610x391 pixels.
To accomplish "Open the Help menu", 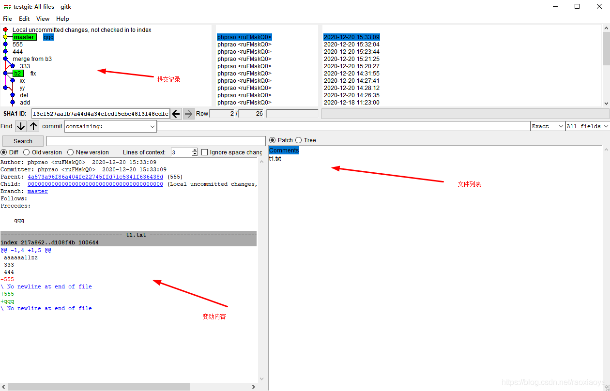I will pos(62,18).
